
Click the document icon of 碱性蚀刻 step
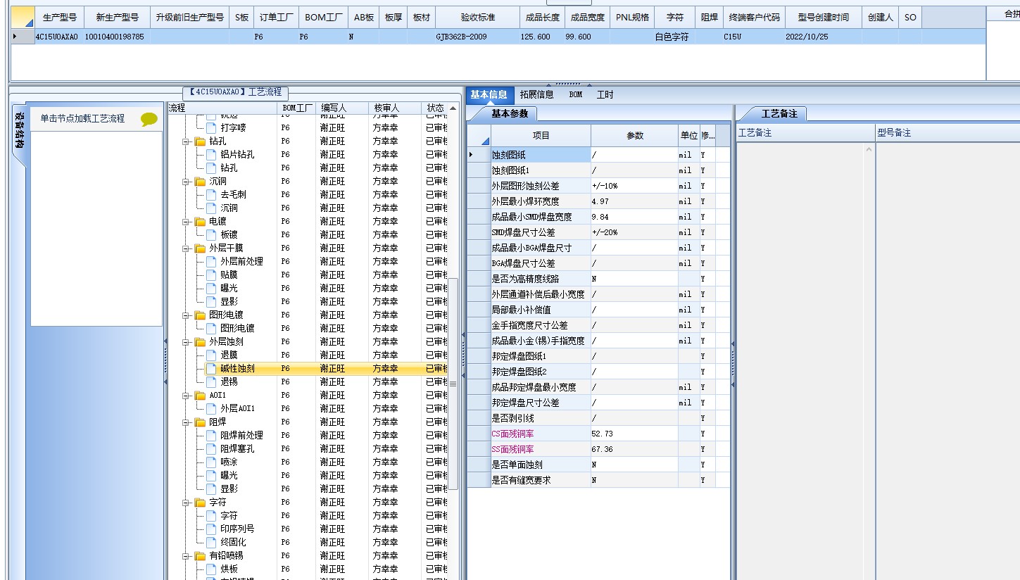point(211,368)
